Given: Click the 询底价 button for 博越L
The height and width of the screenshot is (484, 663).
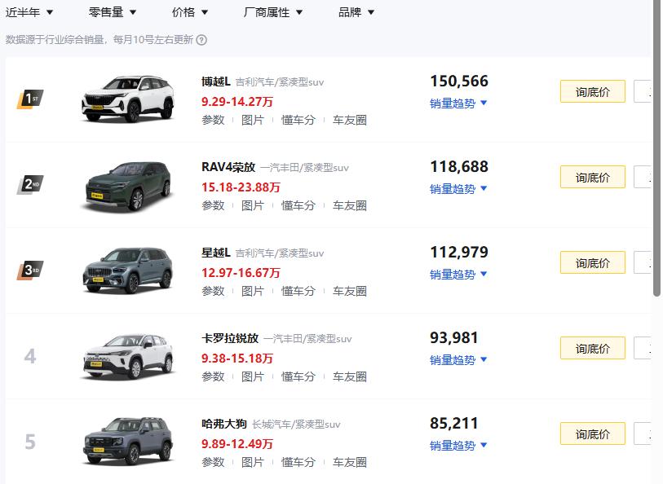Looking at the screenshot, I should (x=592, y=91).
